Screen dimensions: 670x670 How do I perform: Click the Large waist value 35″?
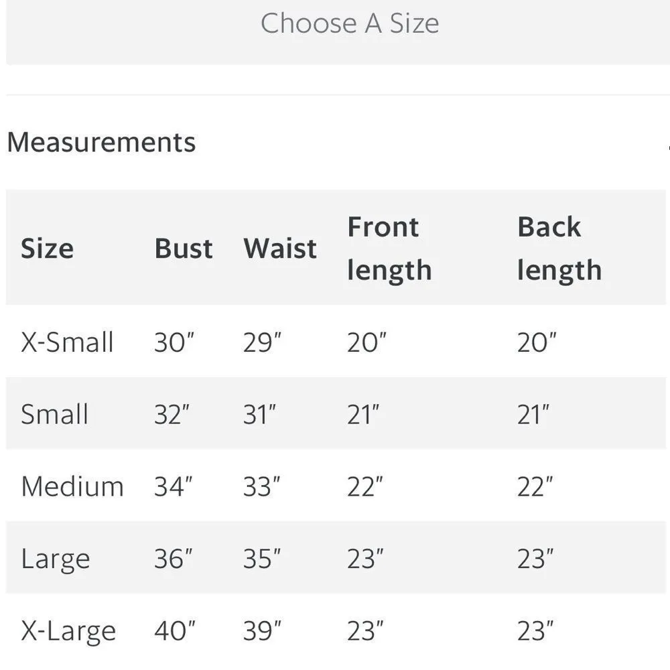pos(261,559)
